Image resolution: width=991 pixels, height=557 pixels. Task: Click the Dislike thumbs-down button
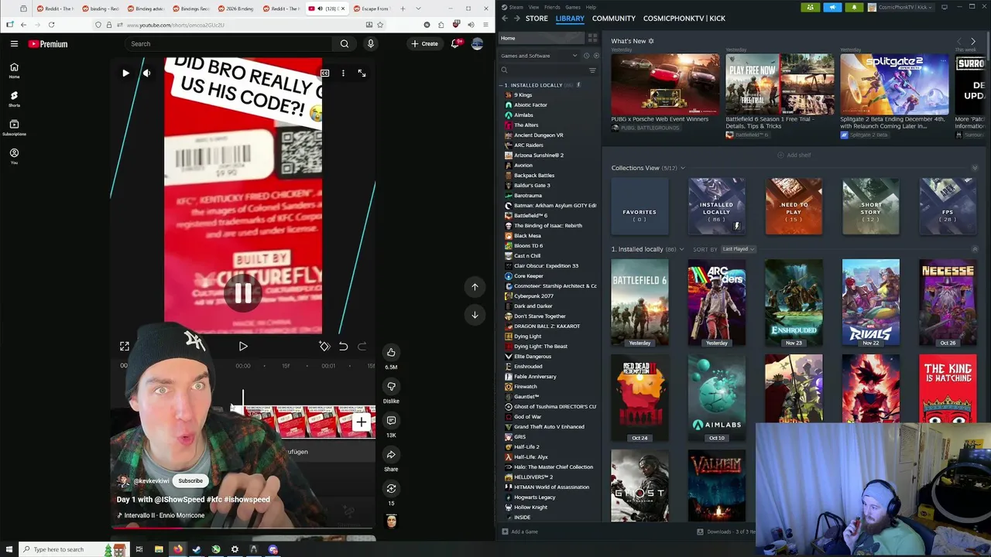(x=391, y=387)
